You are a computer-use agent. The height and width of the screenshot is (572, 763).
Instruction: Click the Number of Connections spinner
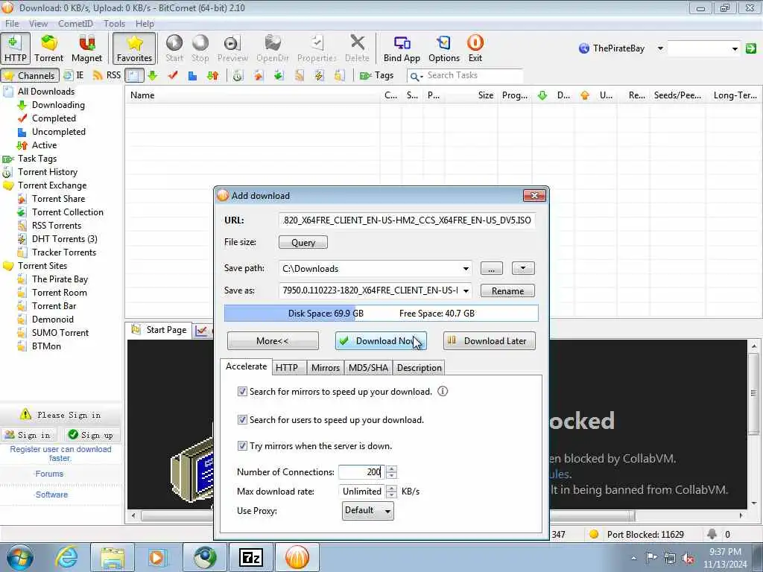[391, 471]
